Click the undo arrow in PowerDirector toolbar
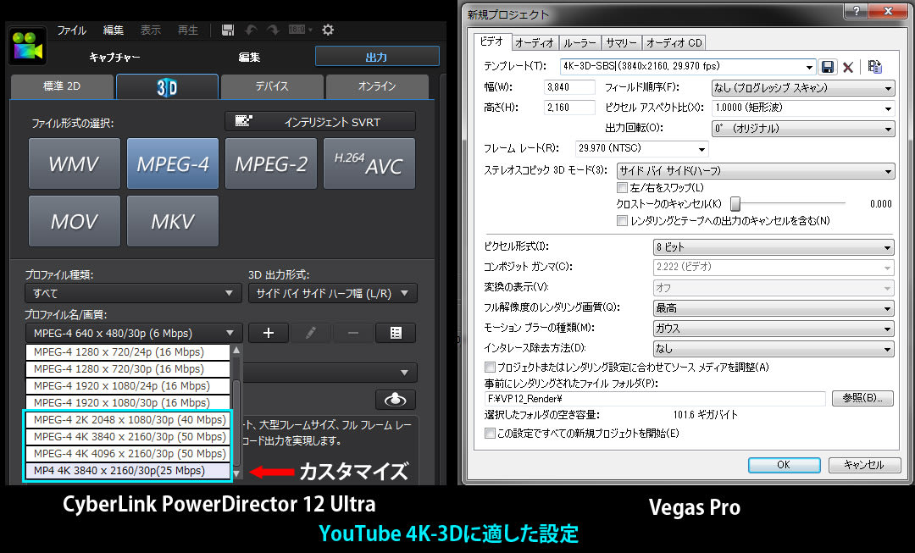Viewport: 915px width, 553px height. point(251,30)
